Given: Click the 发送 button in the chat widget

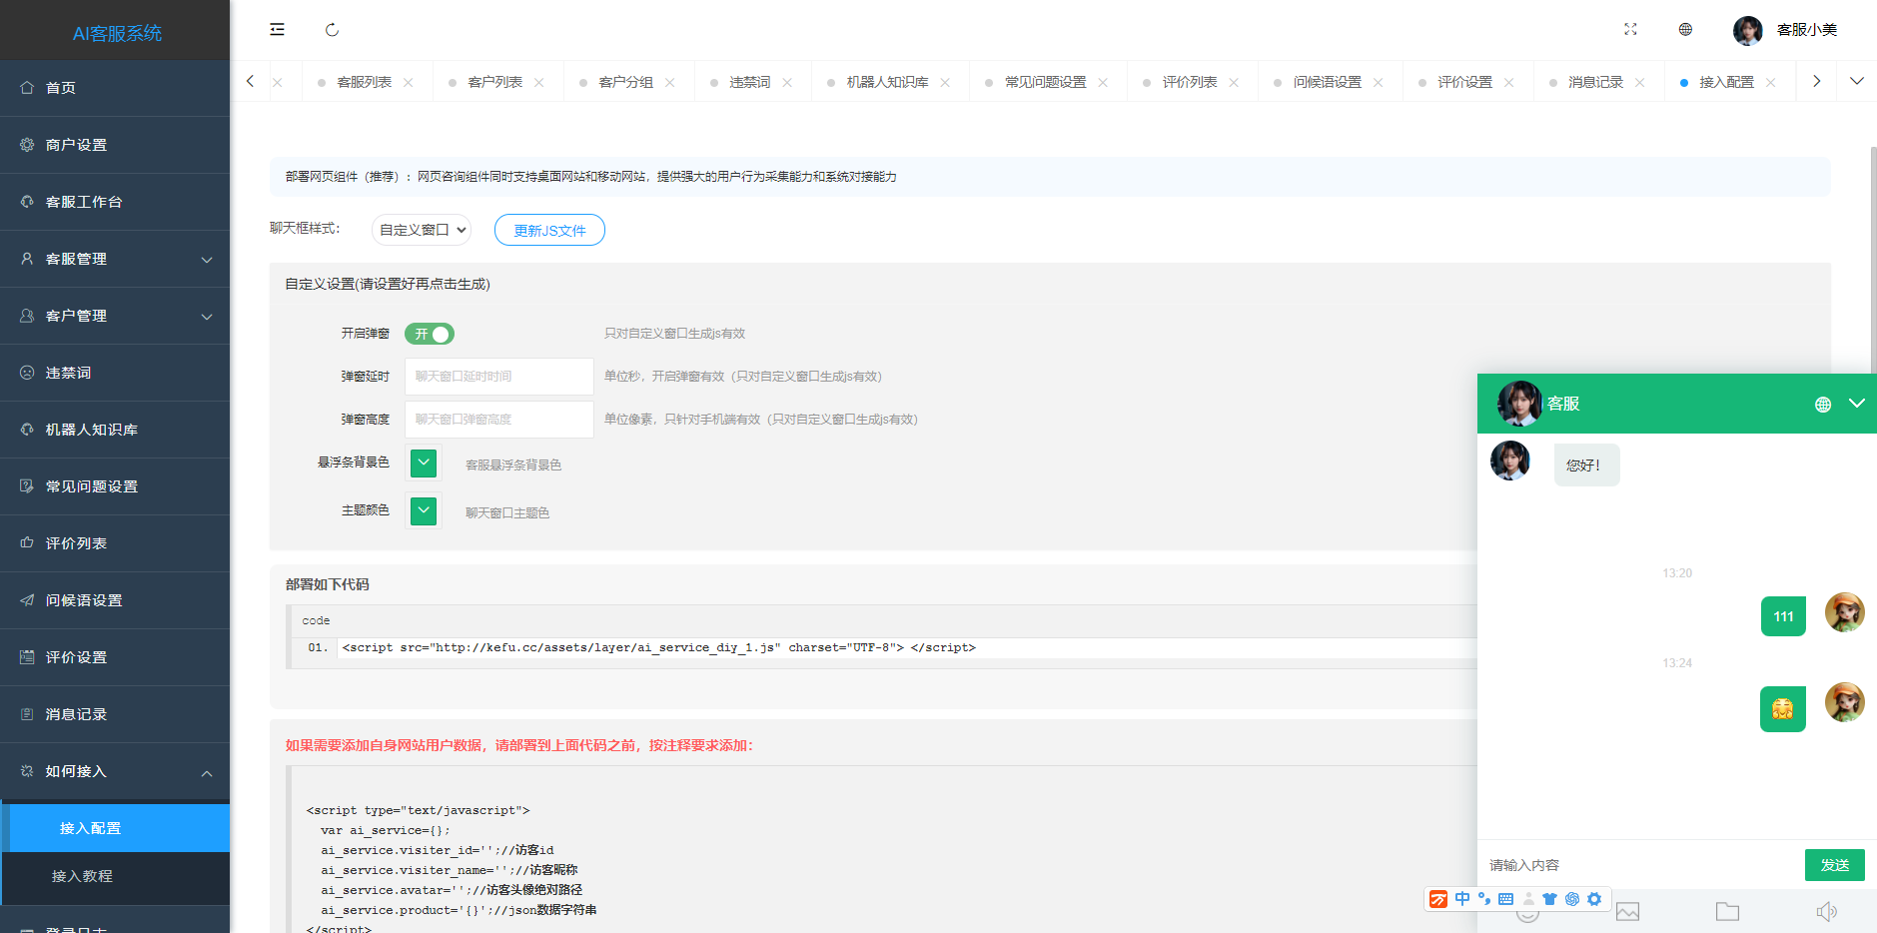Looking at the screenshot, I should 1834,864.
